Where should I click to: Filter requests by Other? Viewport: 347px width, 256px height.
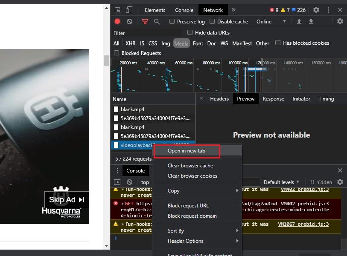coord(262,43)
